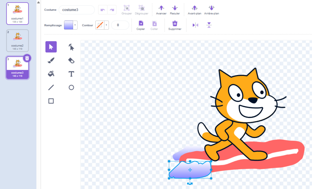The image size is (312, 189).
Task: Select the Fill bucket tool
Action: (51, 74)
